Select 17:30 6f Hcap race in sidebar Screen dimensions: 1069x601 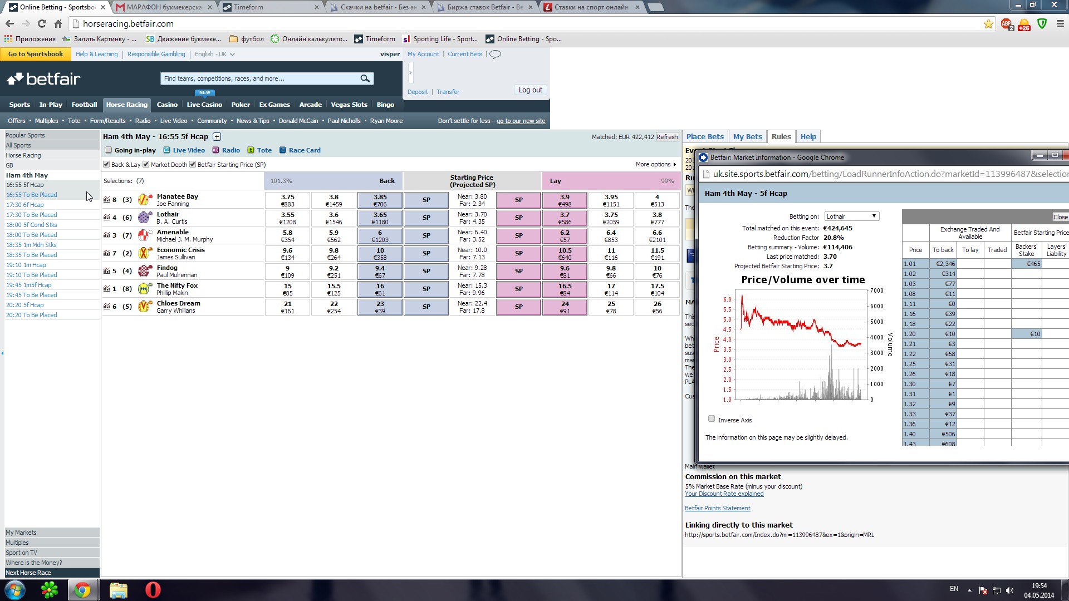click(24, 205)
